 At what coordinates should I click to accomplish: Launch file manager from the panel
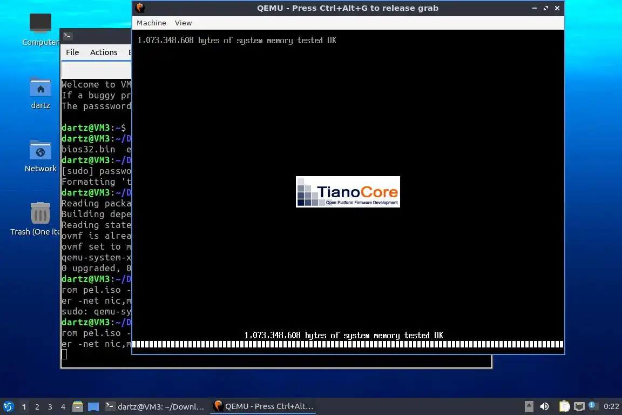pyautogui.click(x=78, y=407)
